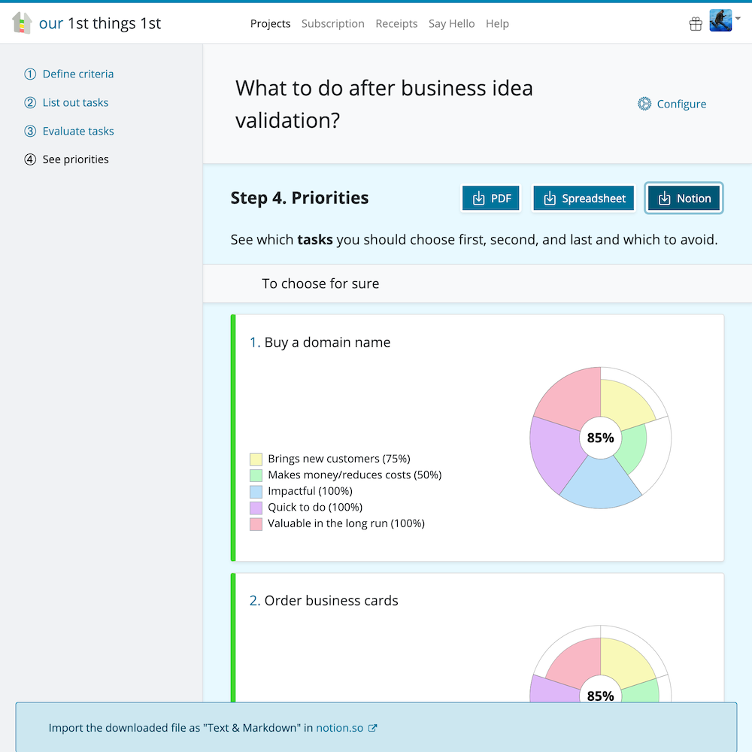Go to step 2 List out tasks

(x=66, y=102)
